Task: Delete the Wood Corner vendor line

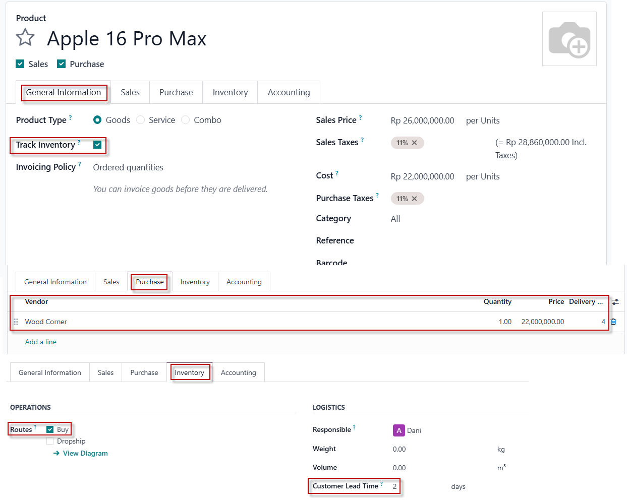Action: coord(613,322)
